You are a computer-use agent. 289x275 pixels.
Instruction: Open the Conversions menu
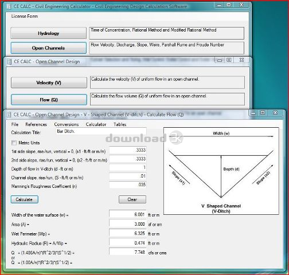(67, 124)
